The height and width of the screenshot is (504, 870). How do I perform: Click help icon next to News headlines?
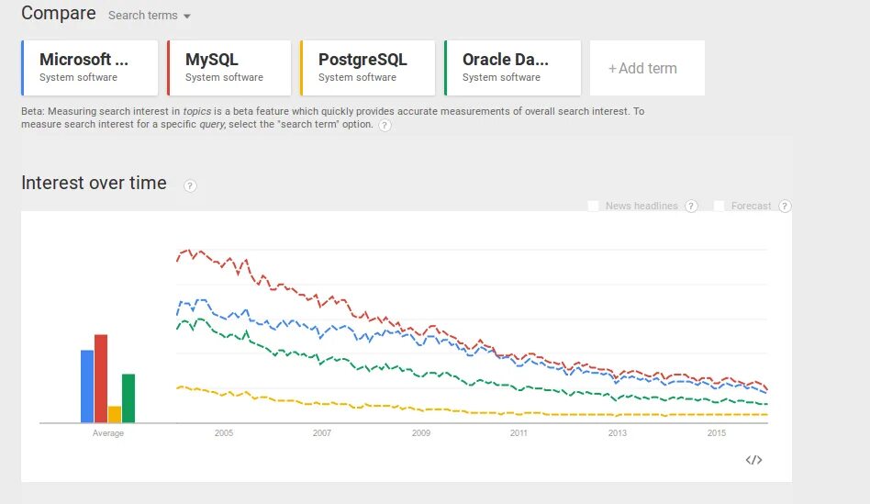691,207
